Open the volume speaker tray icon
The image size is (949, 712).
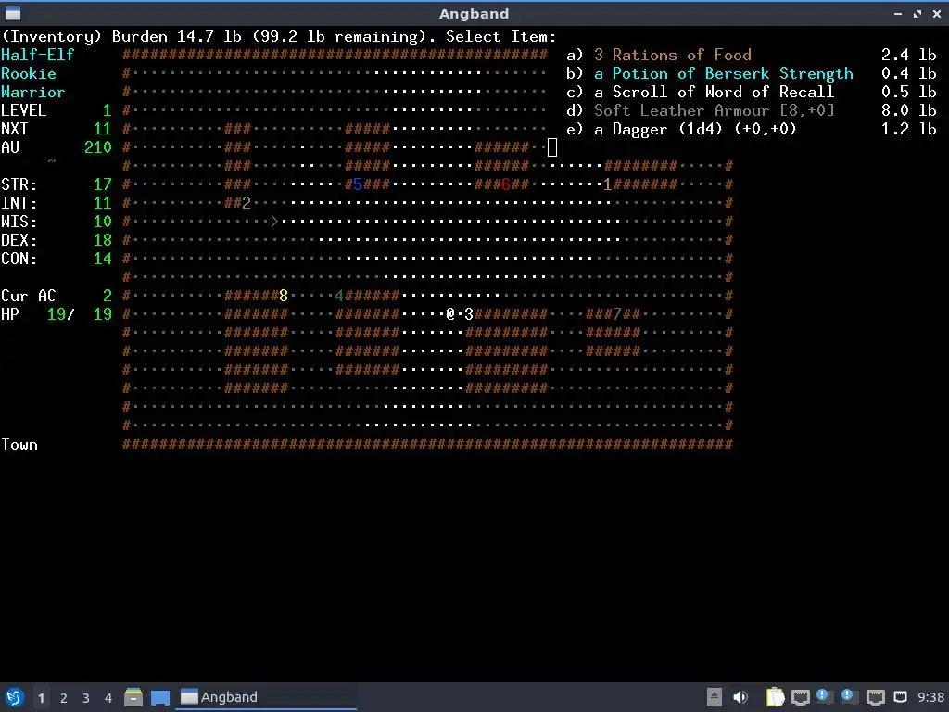740,697
